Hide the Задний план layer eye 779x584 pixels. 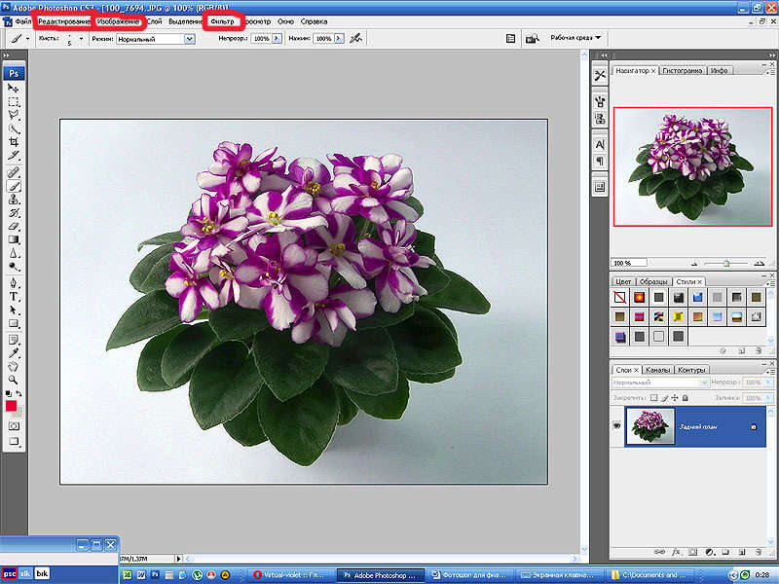(617, 426)
